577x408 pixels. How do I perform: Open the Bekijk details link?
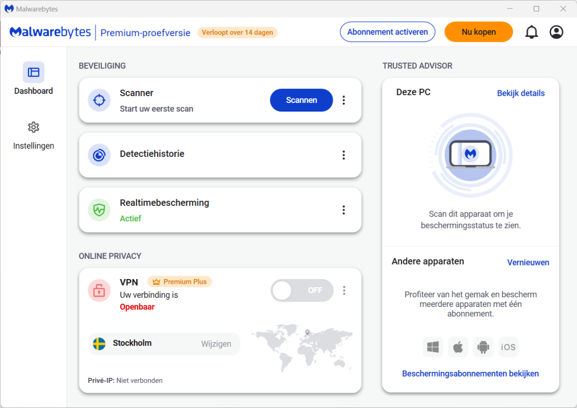click(521, 93)
